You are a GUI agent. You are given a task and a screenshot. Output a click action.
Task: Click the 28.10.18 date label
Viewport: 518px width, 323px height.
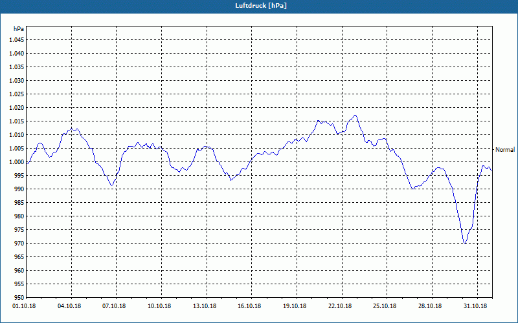pyautogui.click(x=430, y=306)
